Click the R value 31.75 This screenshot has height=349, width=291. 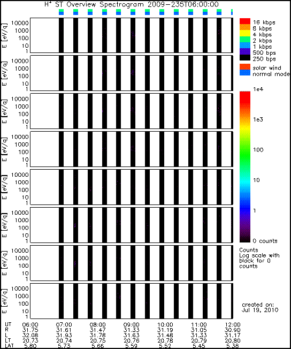point(30,330)
